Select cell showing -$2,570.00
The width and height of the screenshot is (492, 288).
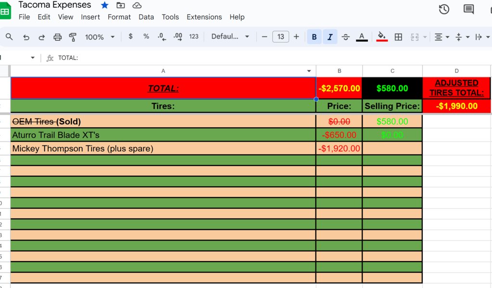click(339, 88)
